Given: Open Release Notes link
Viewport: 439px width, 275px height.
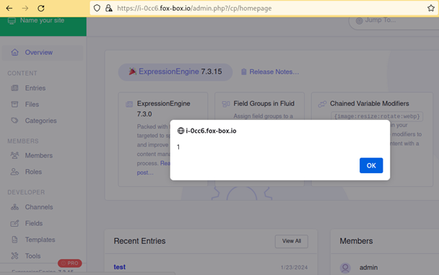Looking at the screenshot, I should point(274,72).
